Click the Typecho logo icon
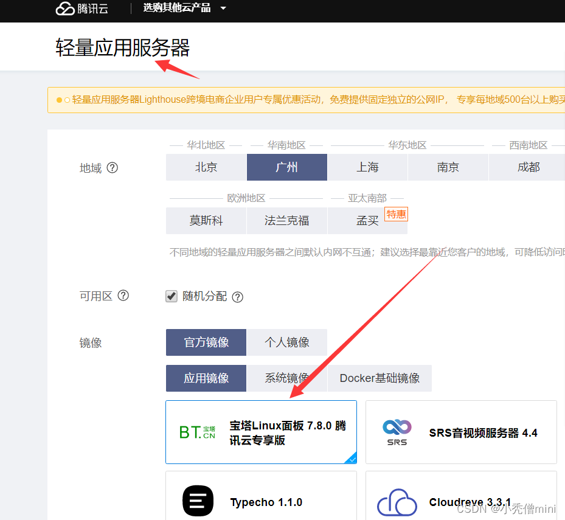The width and height of the screenshot is (565, 520). point(198,501)
